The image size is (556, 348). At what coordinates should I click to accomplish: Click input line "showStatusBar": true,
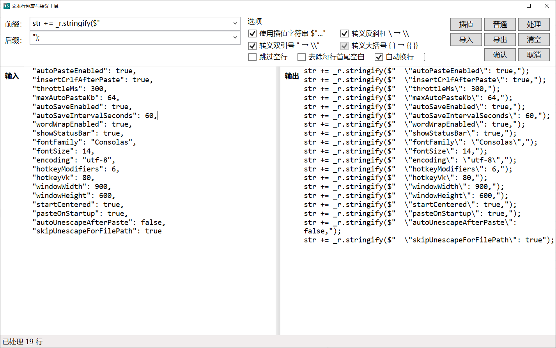pyautogui.click(x=78, y=133)
